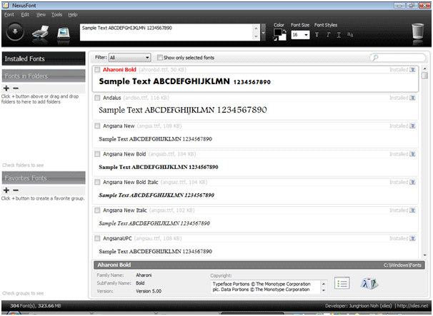Check the AngsanaUPC font checkbox
The image size is (433, 316).
(x=97, y=238)
